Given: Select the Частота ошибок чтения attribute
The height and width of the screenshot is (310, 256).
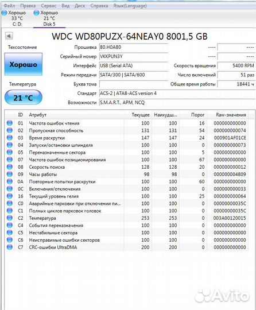Looking at the screenshot, I should 54,123.
